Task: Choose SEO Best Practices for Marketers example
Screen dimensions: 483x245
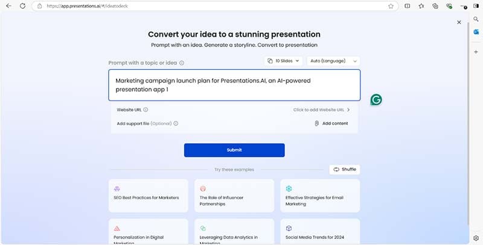Action: click(148, 196)
